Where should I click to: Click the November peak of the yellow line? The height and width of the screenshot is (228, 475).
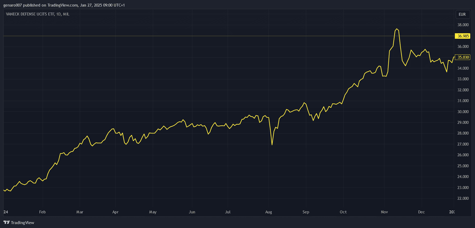[397, 29]
